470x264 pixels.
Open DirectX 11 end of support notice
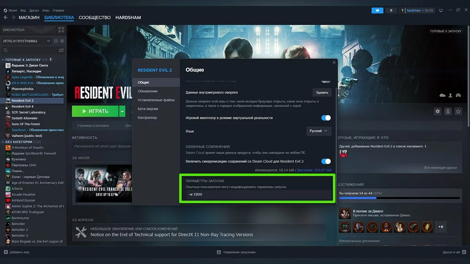tap(172, 235)
